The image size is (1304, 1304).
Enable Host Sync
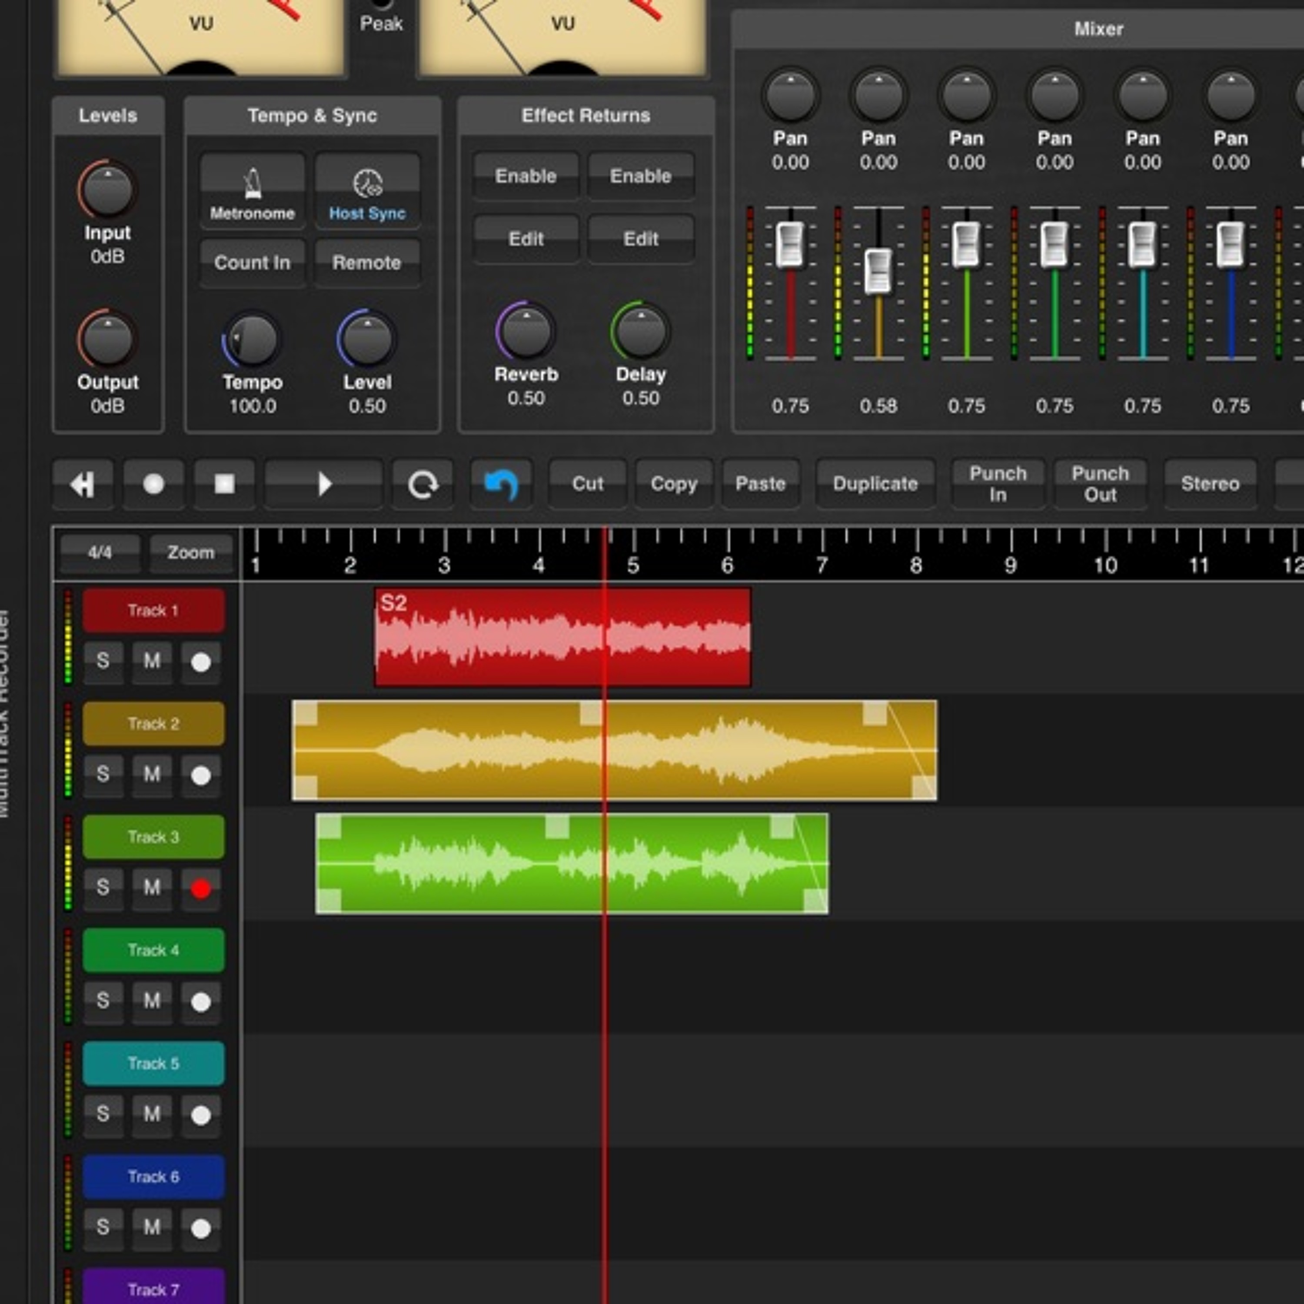pyautogui.click(x=367, y=191)
